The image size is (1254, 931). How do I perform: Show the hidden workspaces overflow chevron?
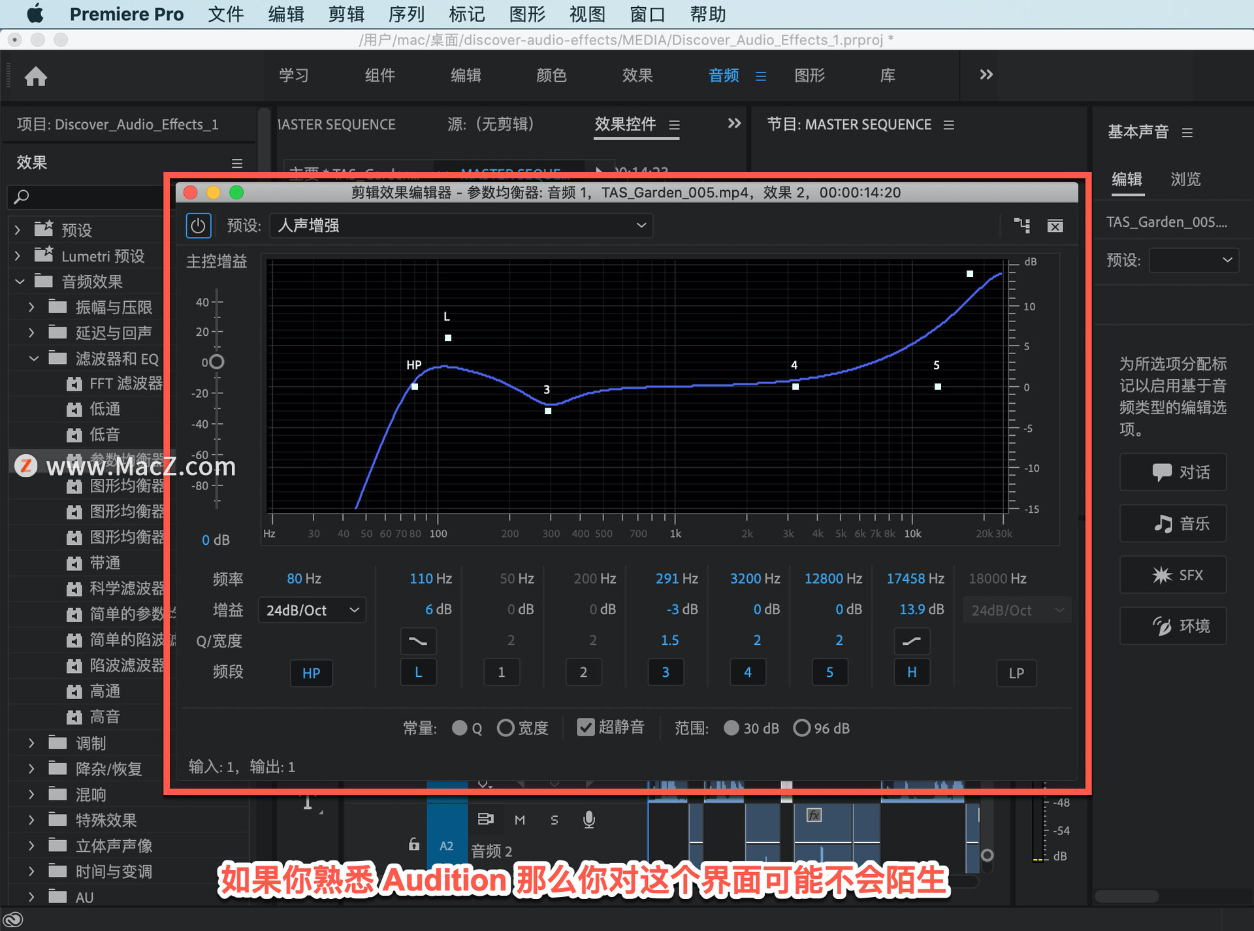pyautogui.click(x=986, y=74)
